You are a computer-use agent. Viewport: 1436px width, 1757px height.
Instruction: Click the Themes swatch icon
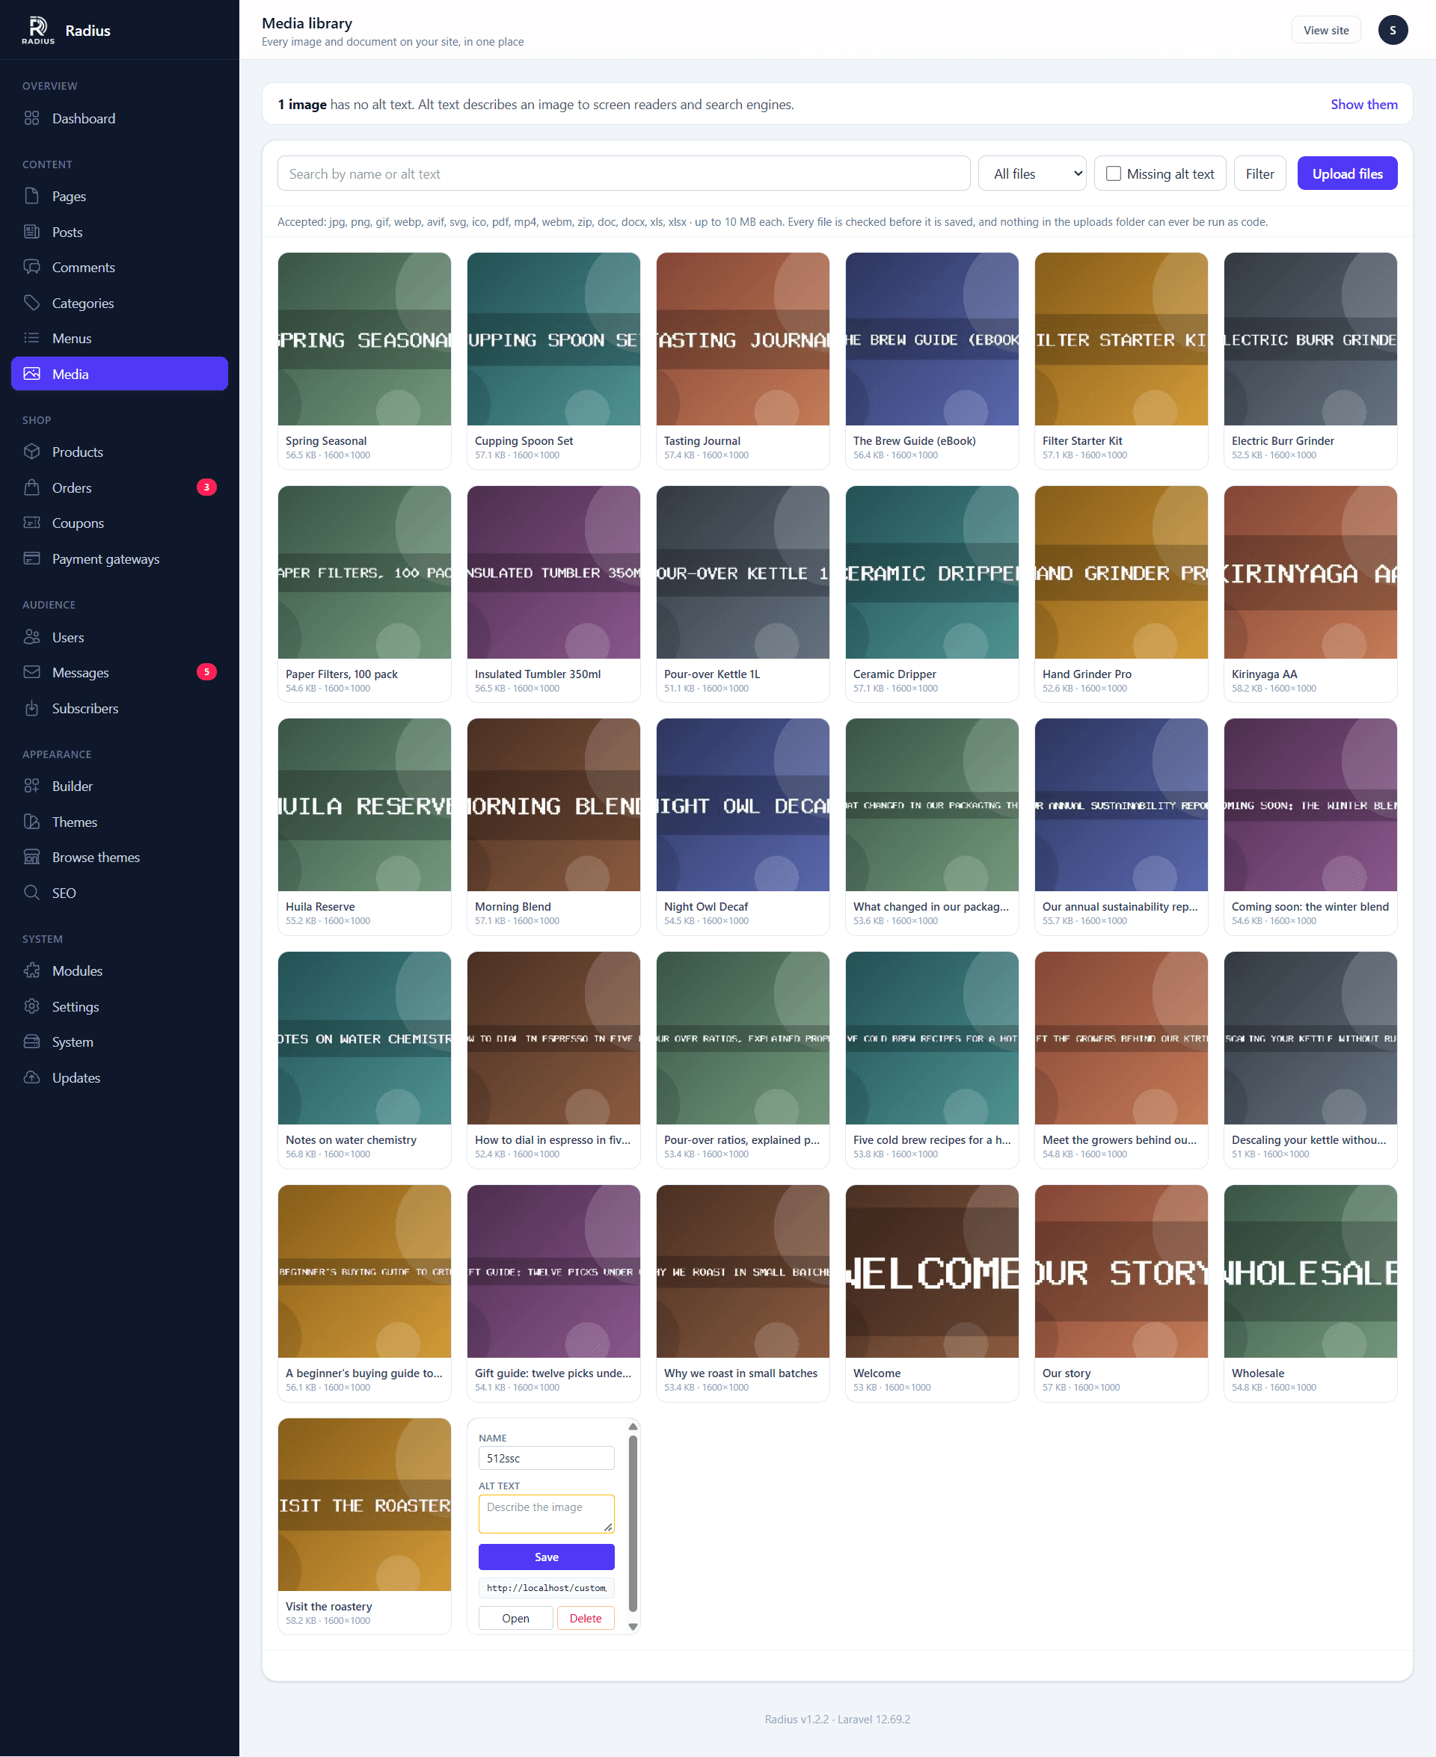pos(31,821)
